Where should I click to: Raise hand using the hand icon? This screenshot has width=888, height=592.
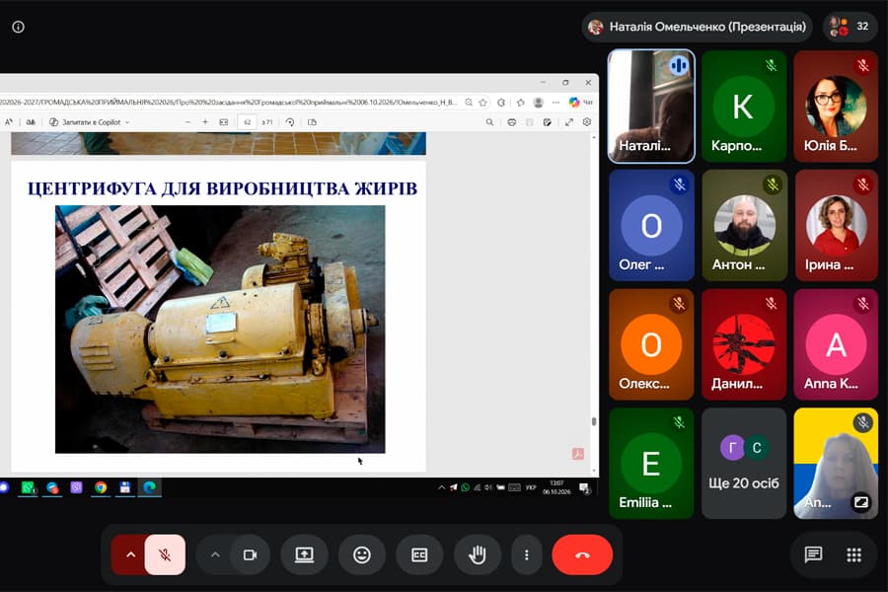477,555
